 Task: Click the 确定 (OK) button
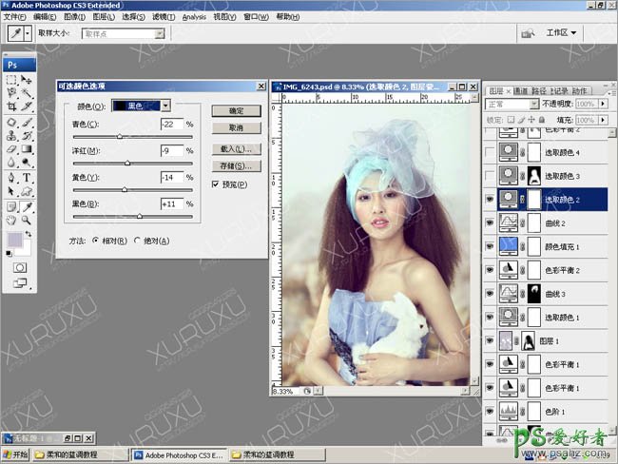point(237,111)
